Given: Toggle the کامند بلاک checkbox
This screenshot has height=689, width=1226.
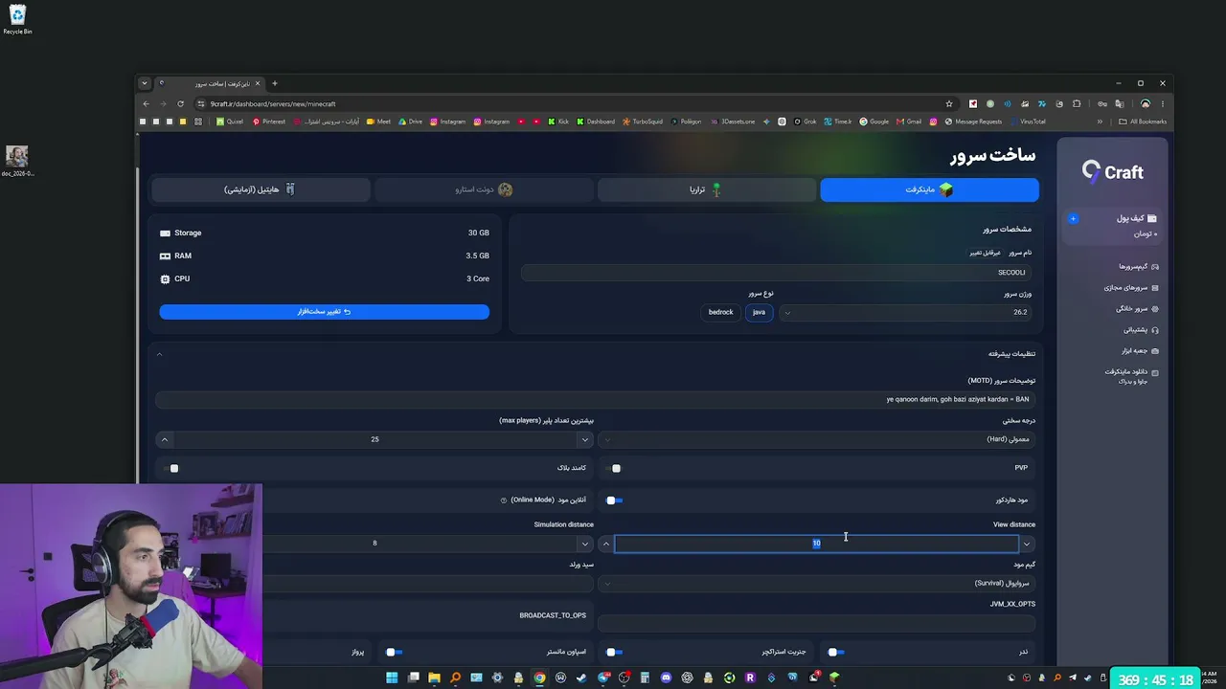Looking at the screenshot, I should pyautogui.click(x=173, y=468).
